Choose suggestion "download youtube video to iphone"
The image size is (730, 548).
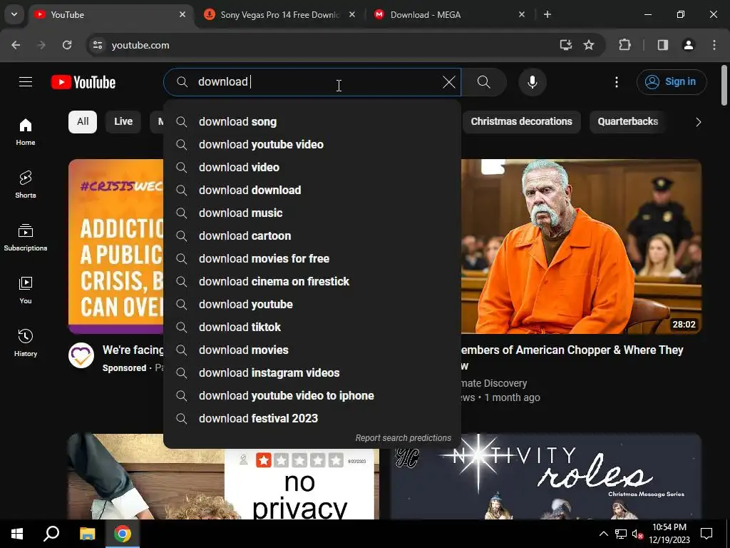[312, 395]
